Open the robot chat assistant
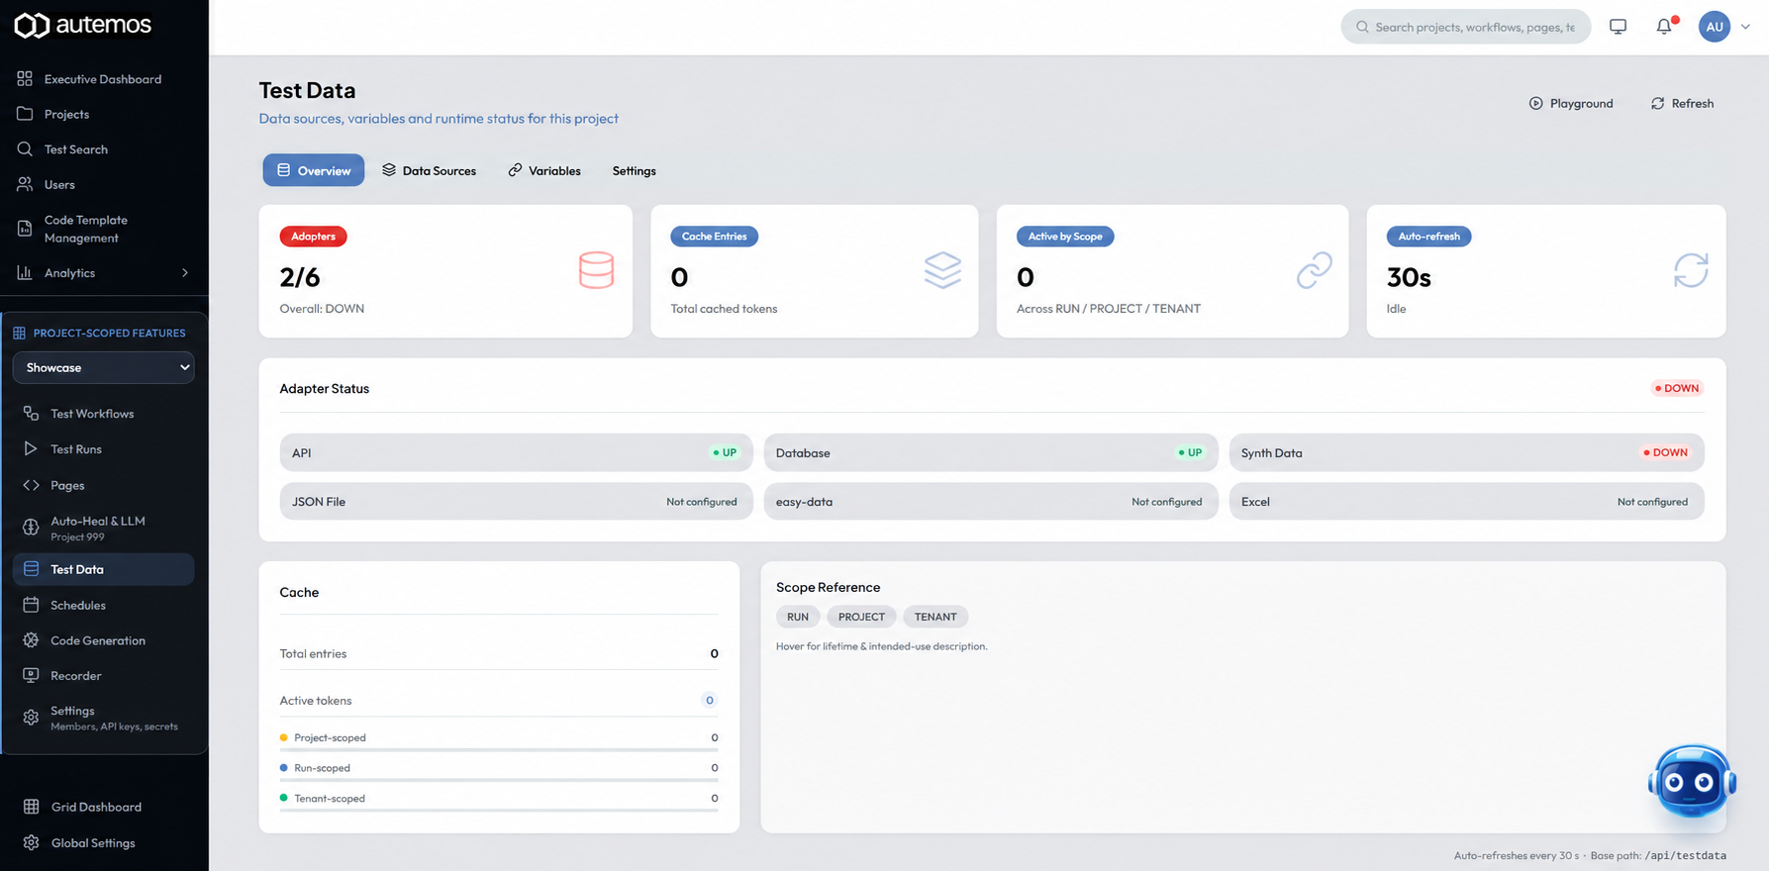This screenshot has width=1769, height=871. point(1692,781)
